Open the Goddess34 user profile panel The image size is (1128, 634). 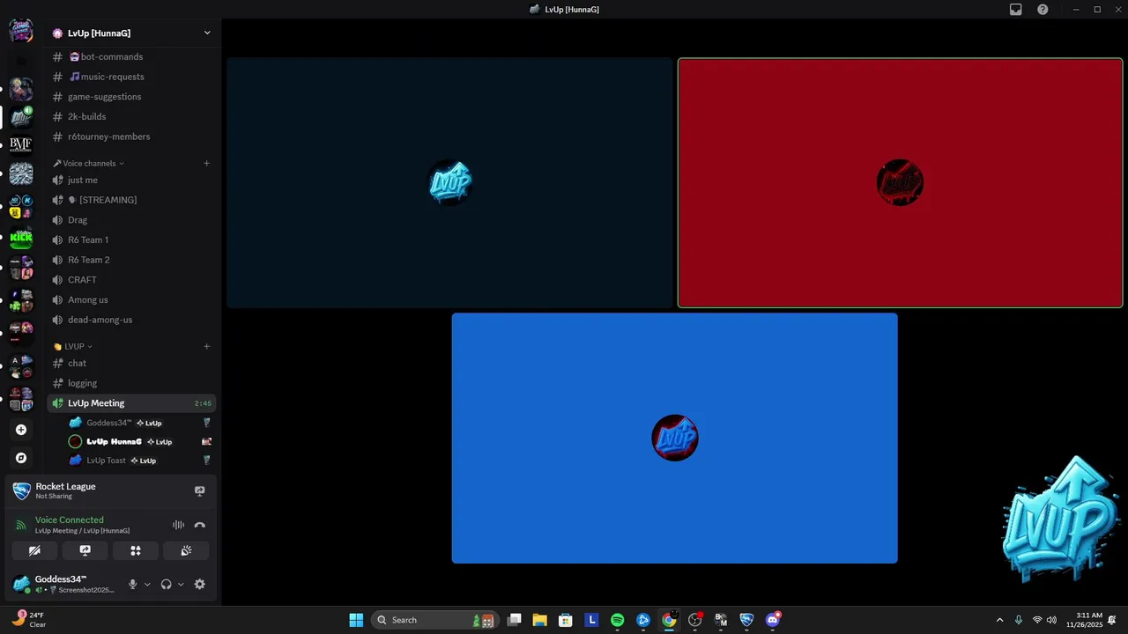pos(66,584)
